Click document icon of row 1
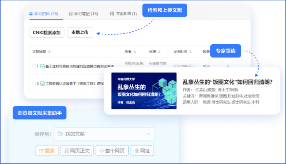 tap(42, 66)
